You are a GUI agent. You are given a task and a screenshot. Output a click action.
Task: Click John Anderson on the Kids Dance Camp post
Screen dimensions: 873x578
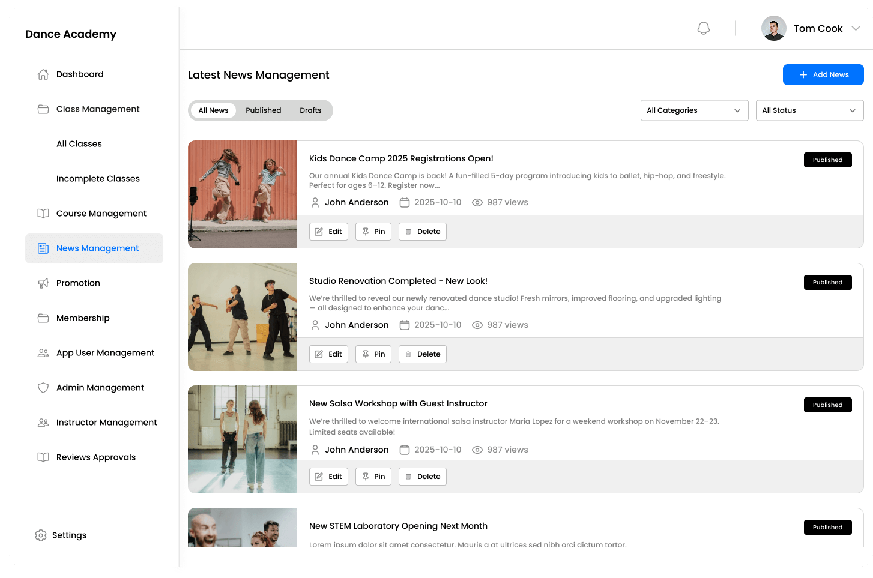[x=357, y=202]
